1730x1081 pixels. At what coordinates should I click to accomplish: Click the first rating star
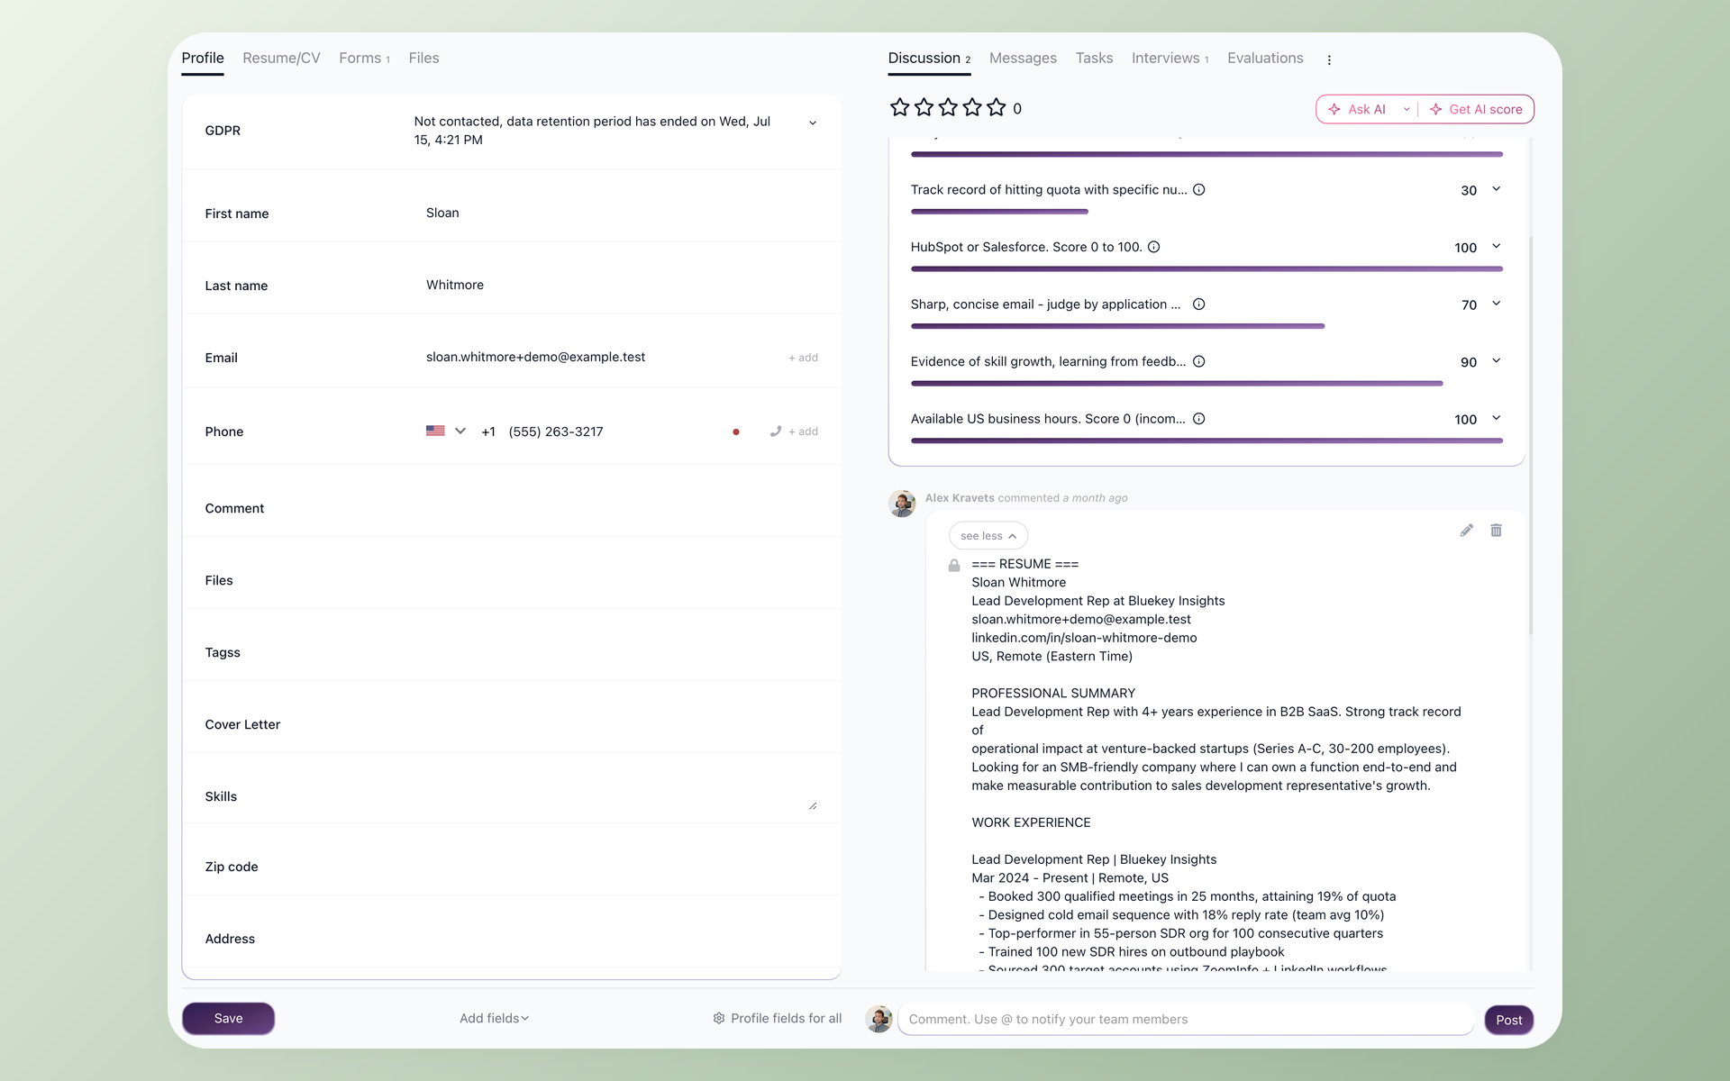(x=899, y=108)
